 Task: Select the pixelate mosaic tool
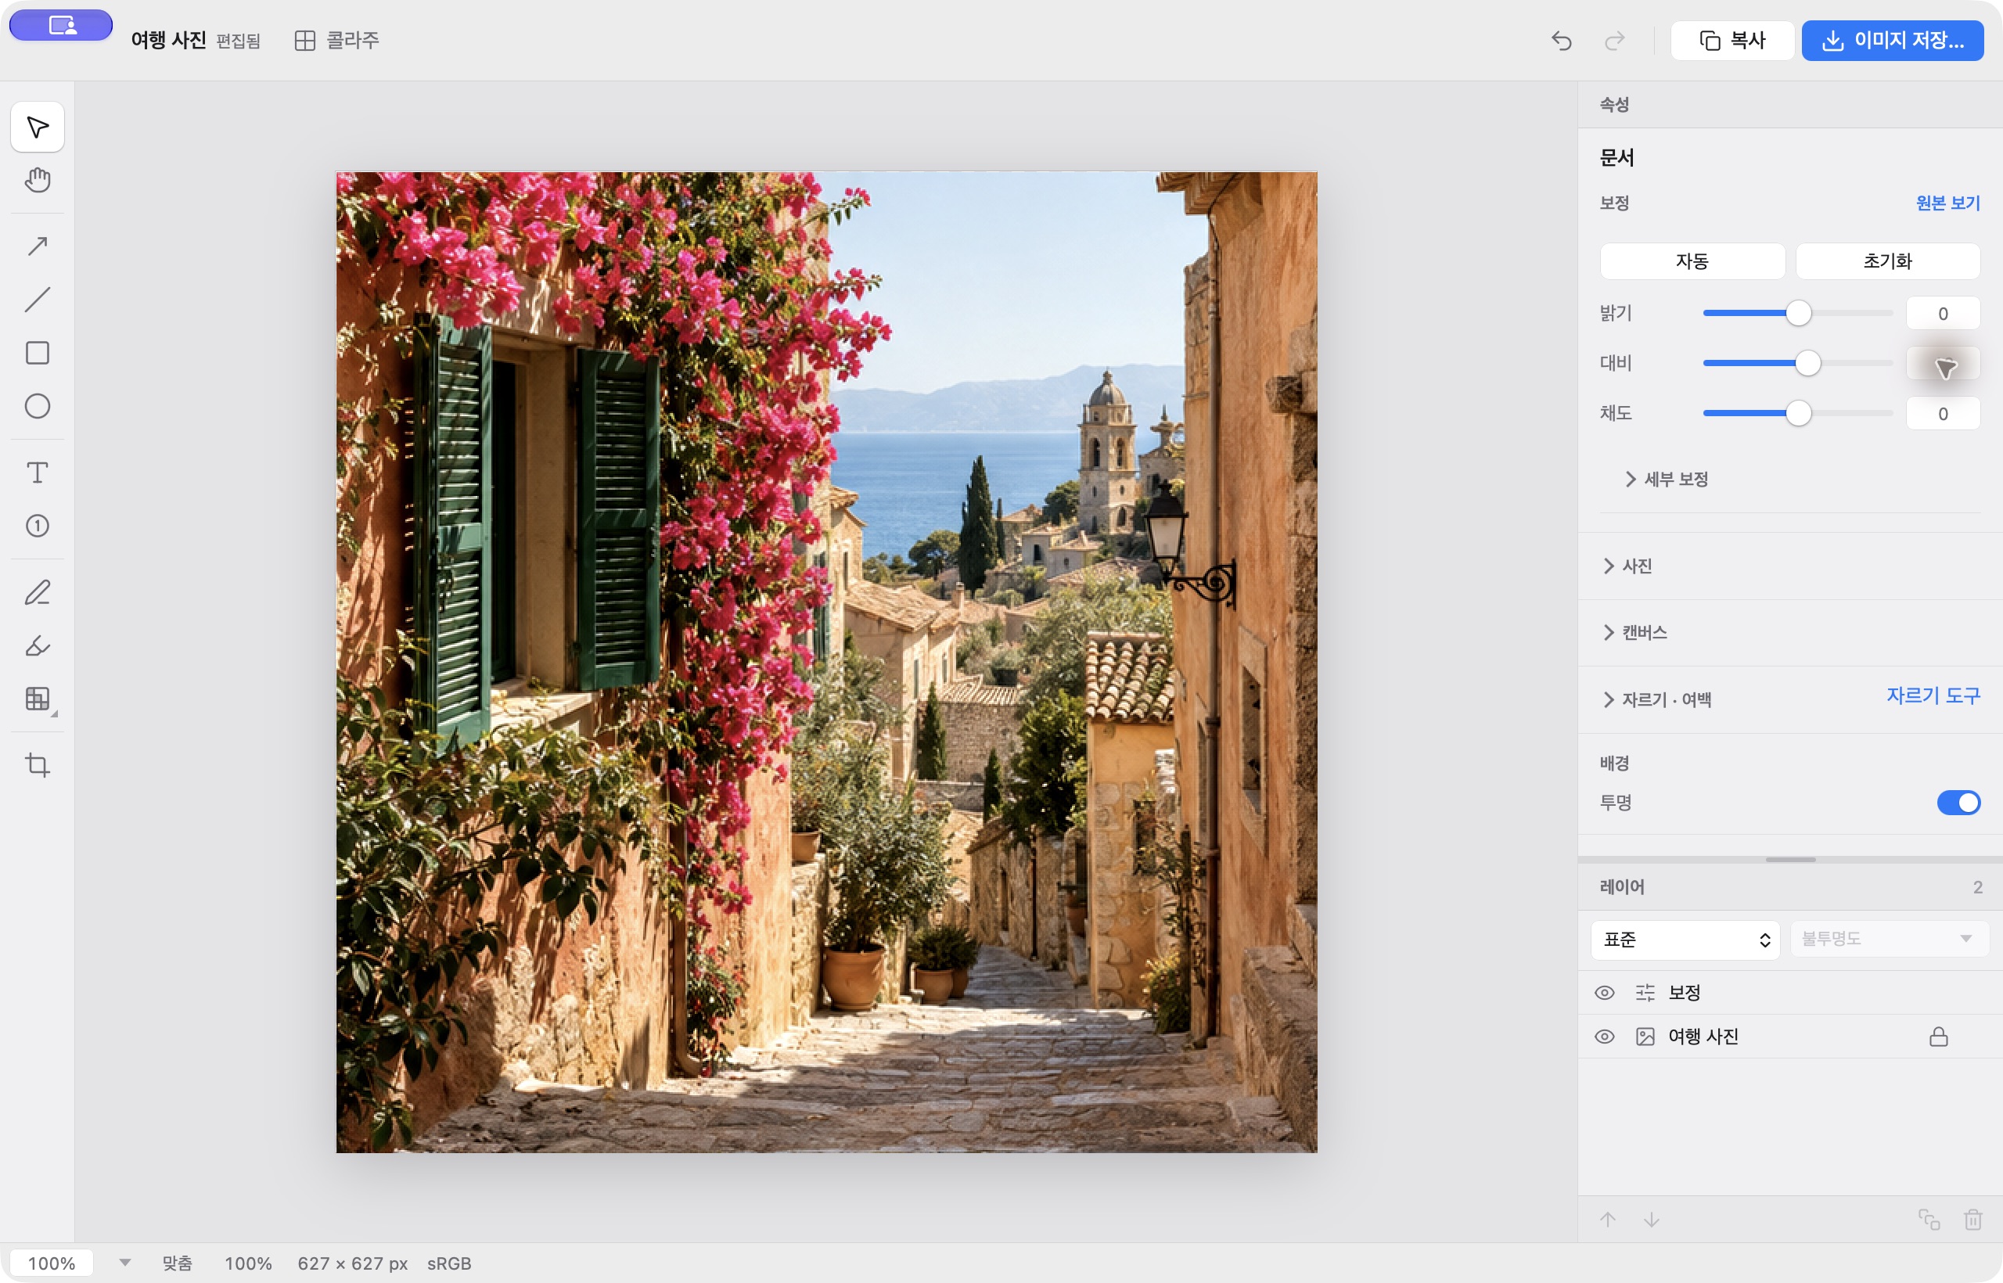coord(38,699)
